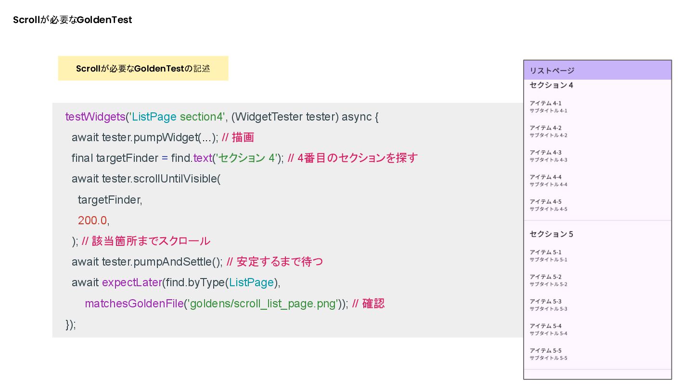The image size is (693, 389).
Task: Click the yellow GoldenTestの記述 label
Action: tap(143, 69)
